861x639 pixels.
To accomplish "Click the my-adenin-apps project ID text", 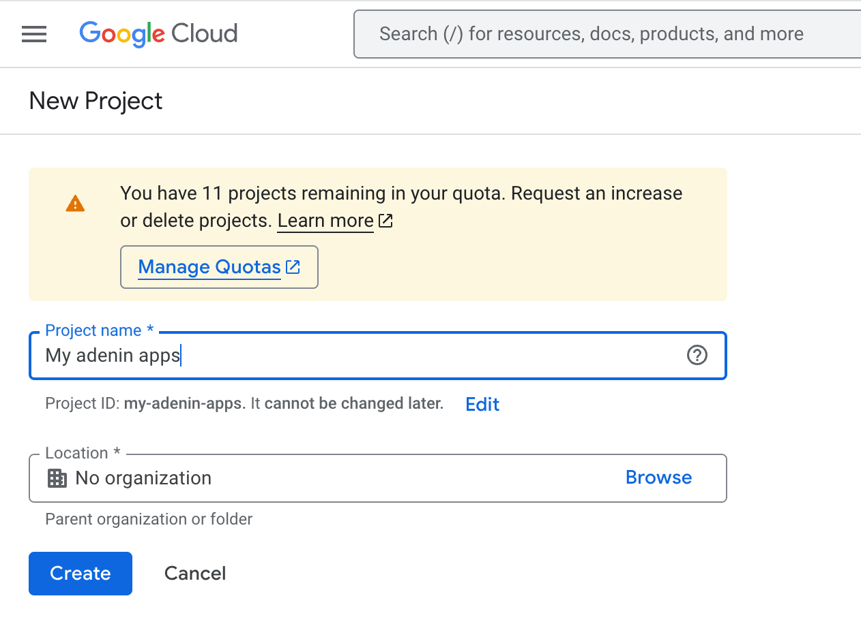I will [183, 403].
